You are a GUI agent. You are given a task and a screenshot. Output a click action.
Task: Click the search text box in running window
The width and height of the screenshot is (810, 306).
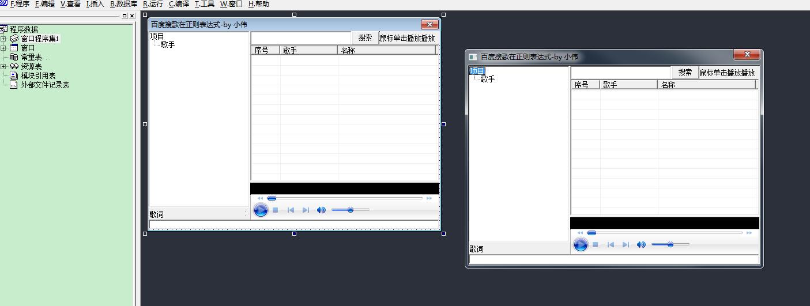pos(621,73)
